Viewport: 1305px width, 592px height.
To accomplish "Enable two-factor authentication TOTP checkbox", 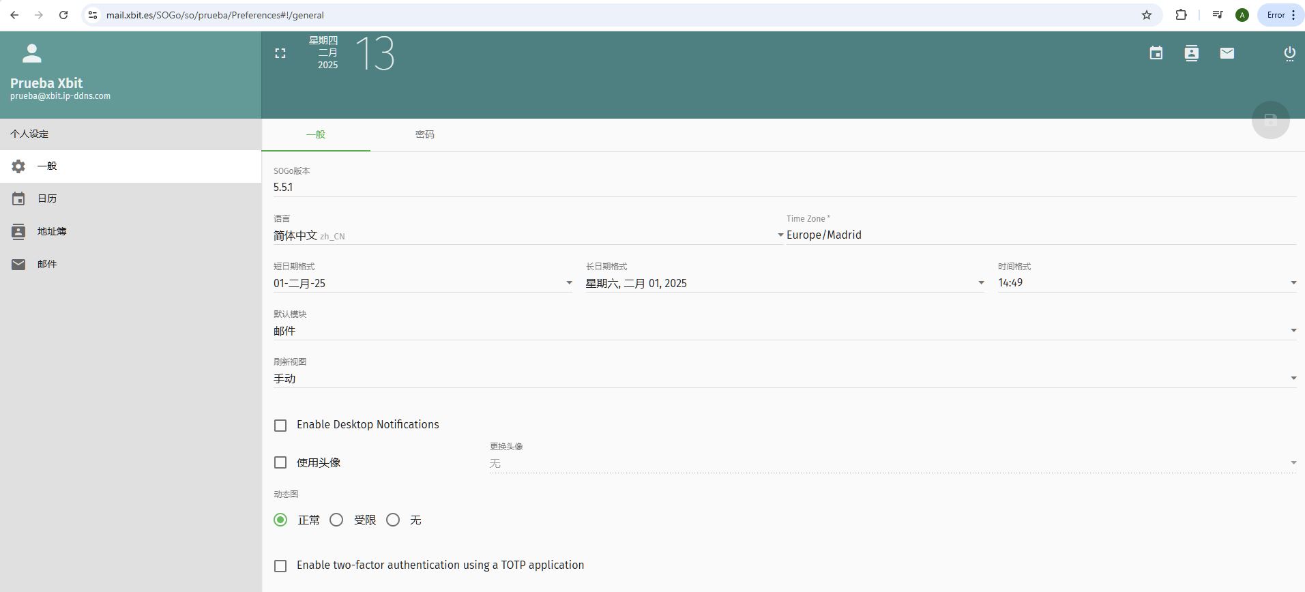I will click(x=280, y=566).
